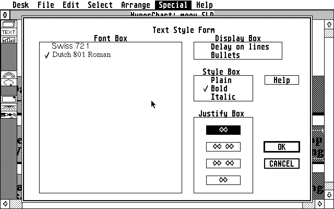Click the Help button in dialog

point(282,80)
